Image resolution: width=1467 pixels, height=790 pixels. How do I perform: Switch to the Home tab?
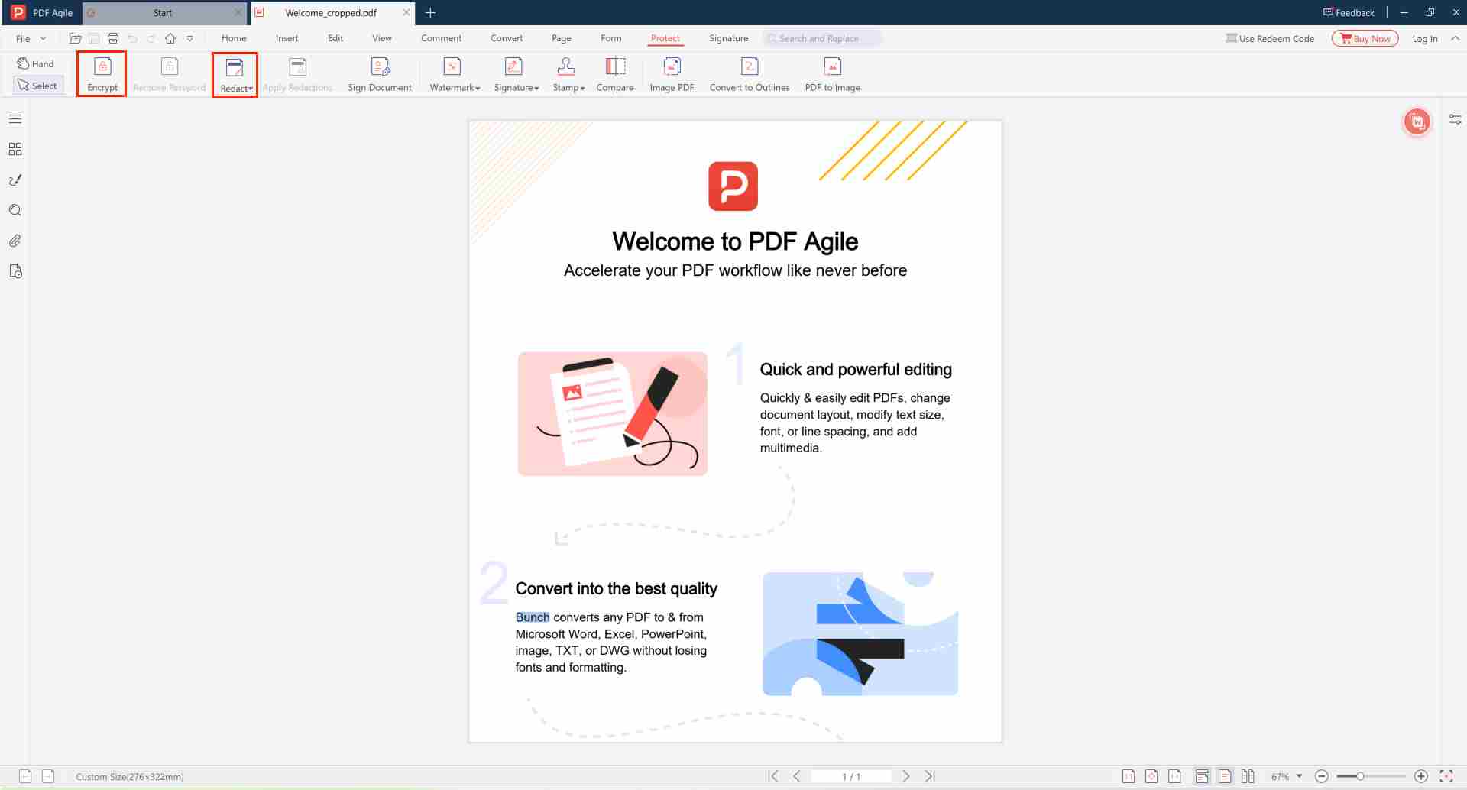tap(234, 38)
